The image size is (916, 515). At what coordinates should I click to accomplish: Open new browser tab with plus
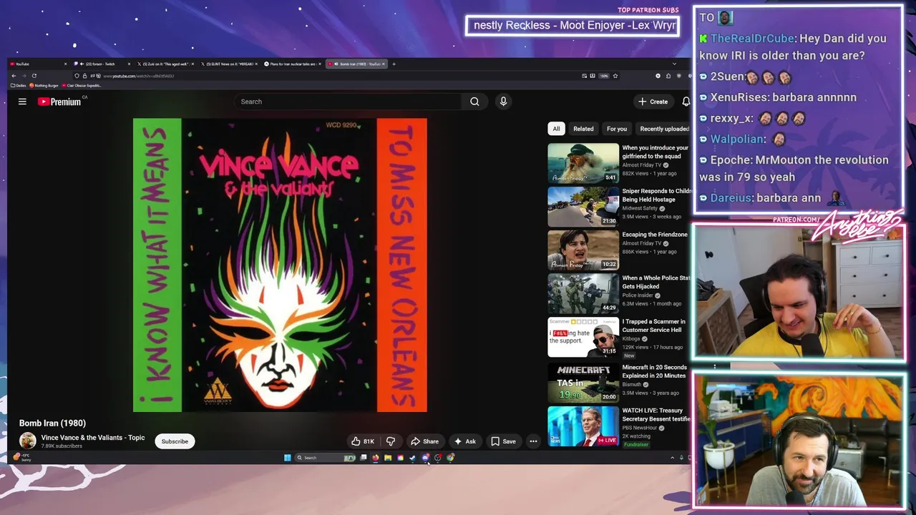tap(394, 64)
